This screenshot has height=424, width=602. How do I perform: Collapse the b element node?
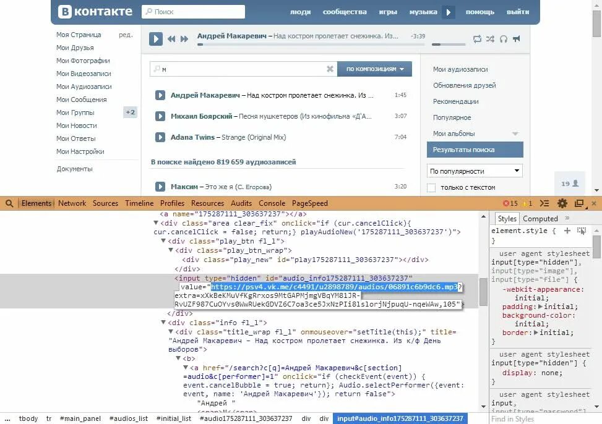(178, 358)
